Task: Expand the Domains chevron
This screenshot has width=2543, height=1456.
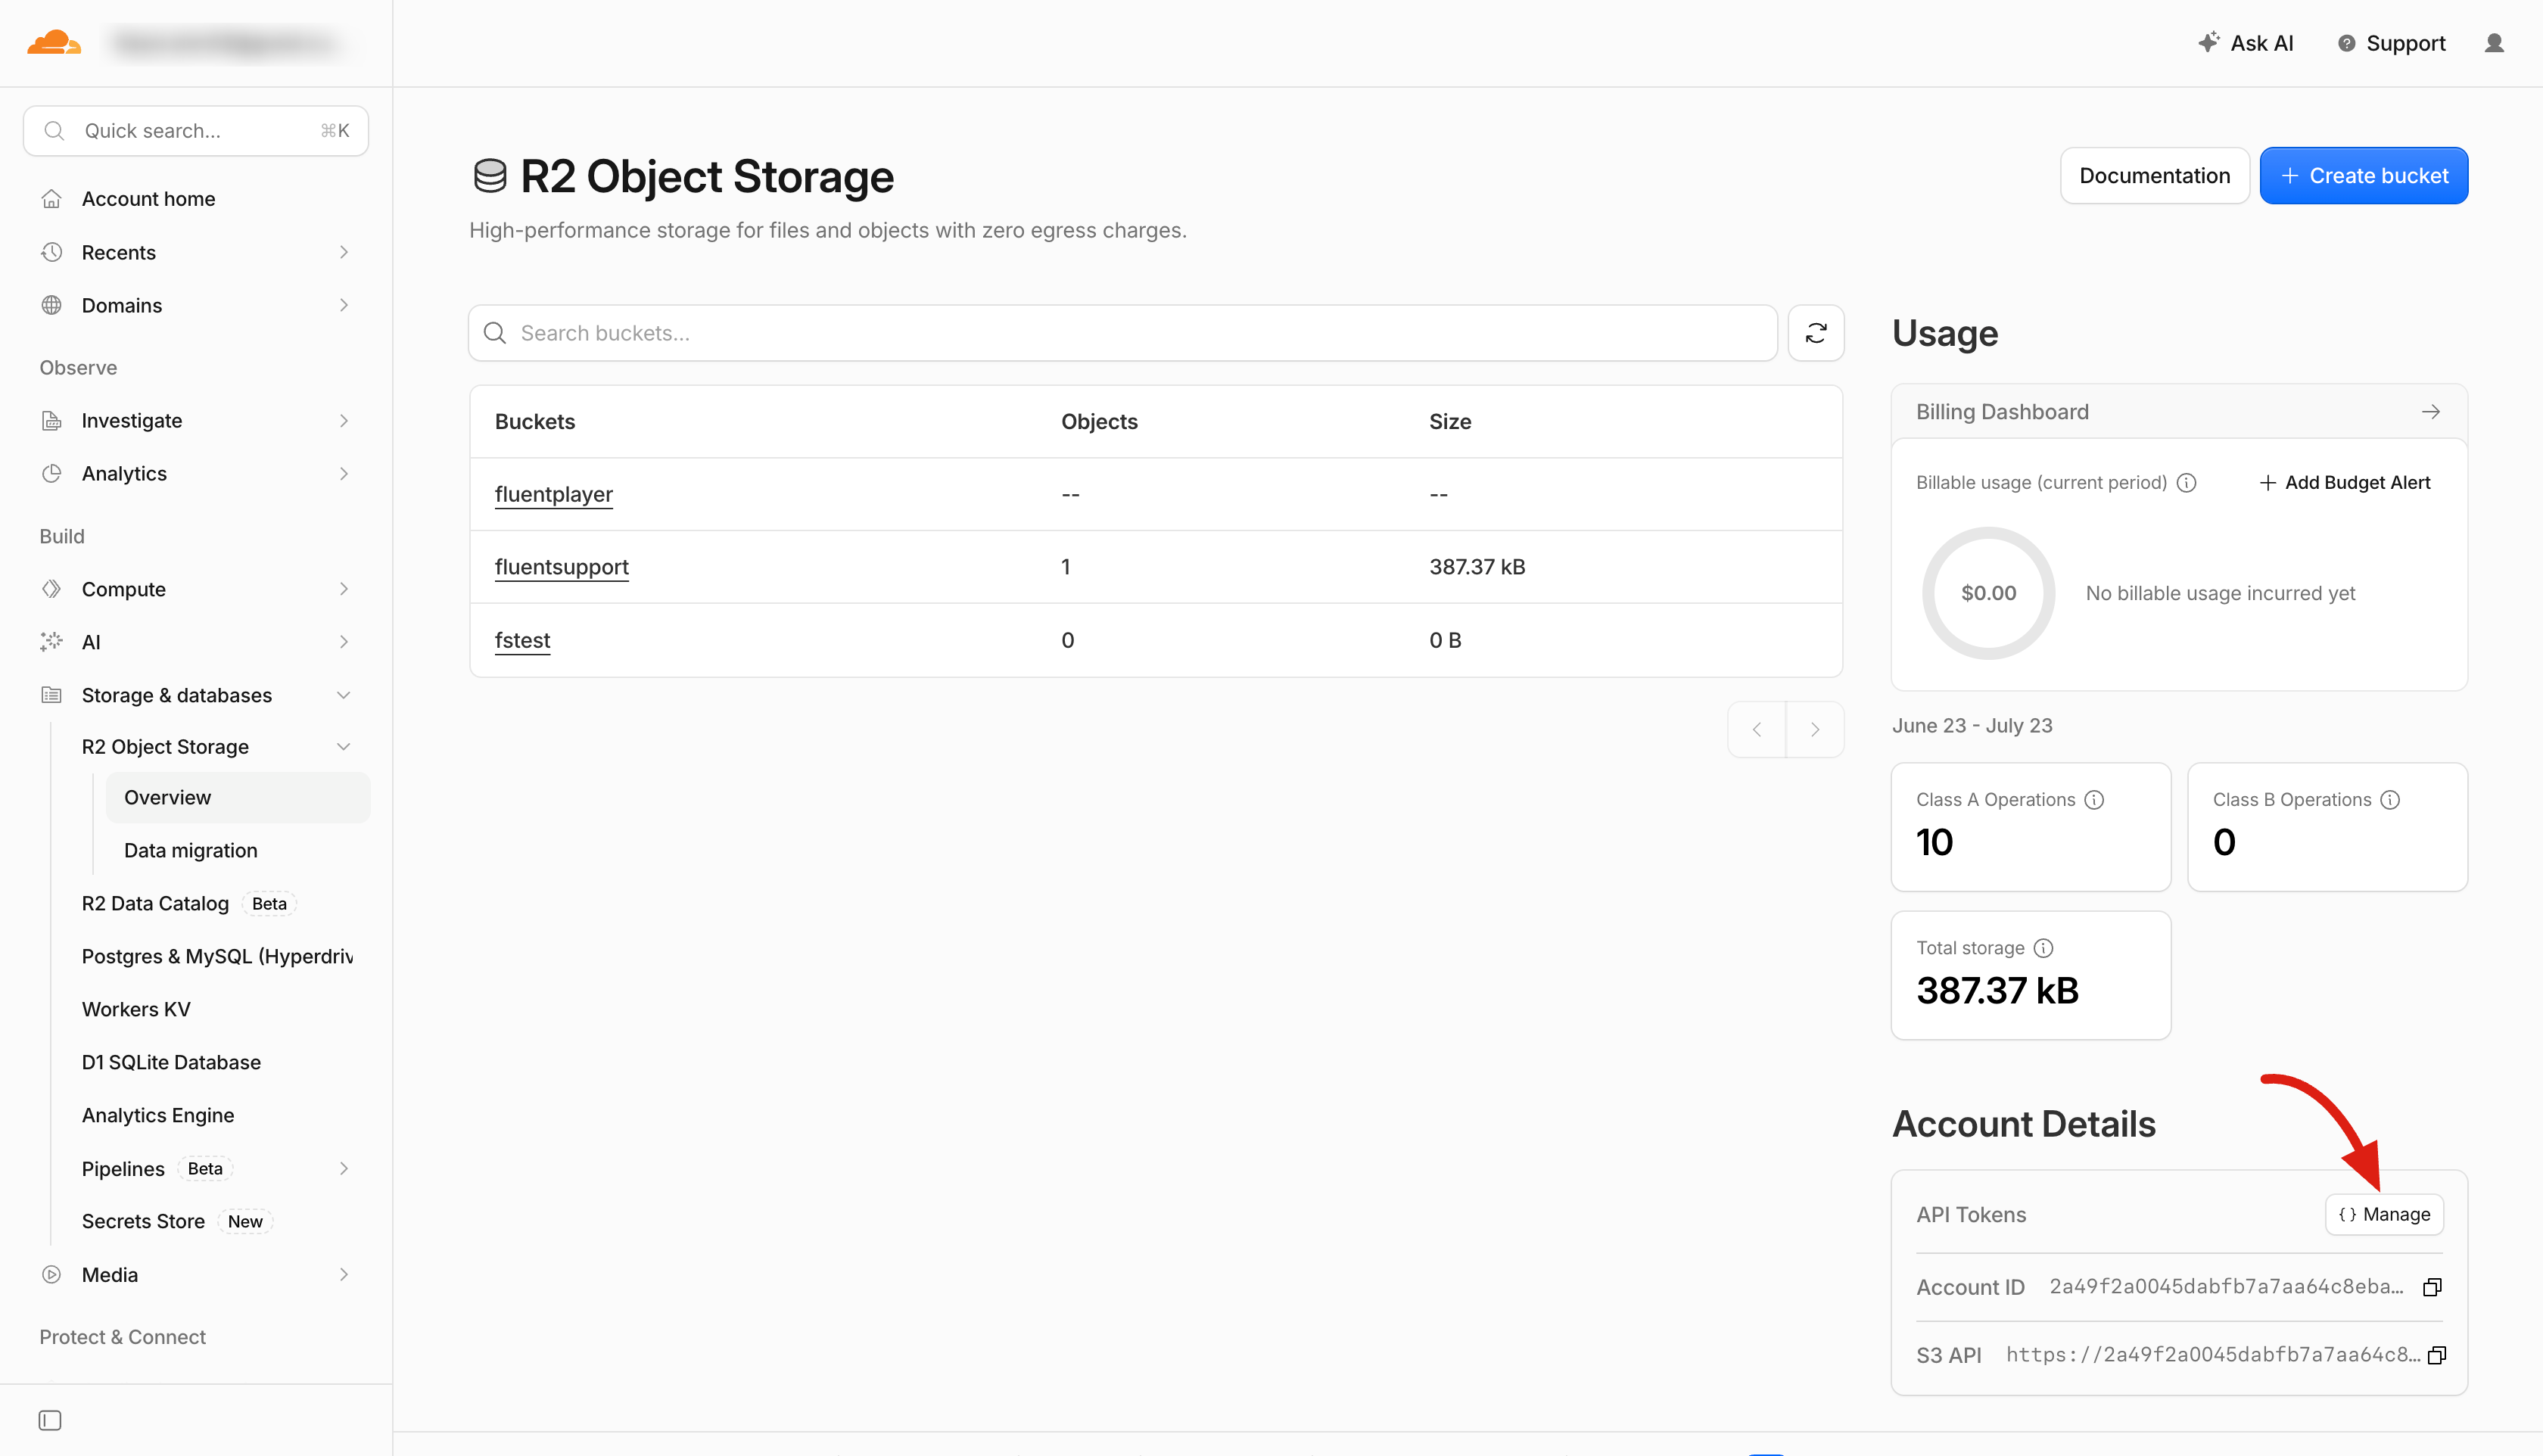Action: click(344, 305)
